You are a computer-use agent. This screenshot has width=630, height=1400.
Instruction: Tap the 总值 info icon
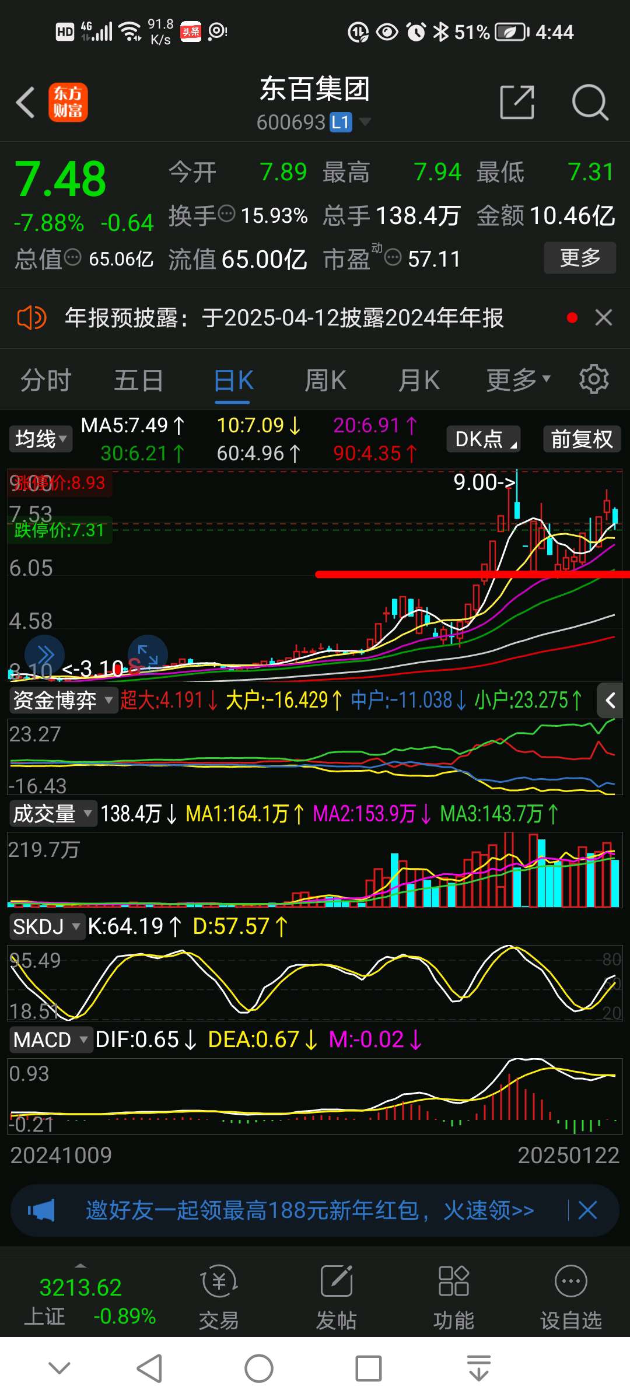pos(72,257)
